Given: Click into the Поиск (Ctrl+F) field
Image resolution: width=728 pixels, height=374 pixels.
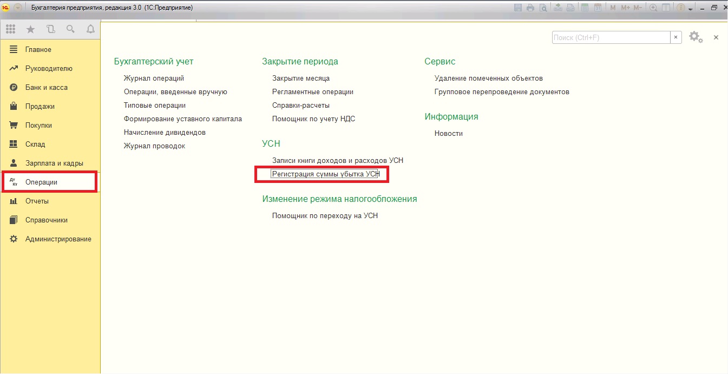Looking at the screenshot, I should pos(611,37).
